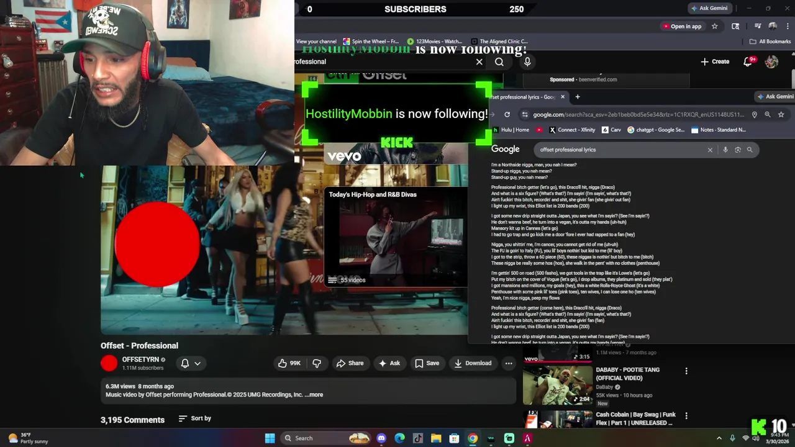Clear the YouTube search box with X
The image size is (795, 447).
coord(479,61)
